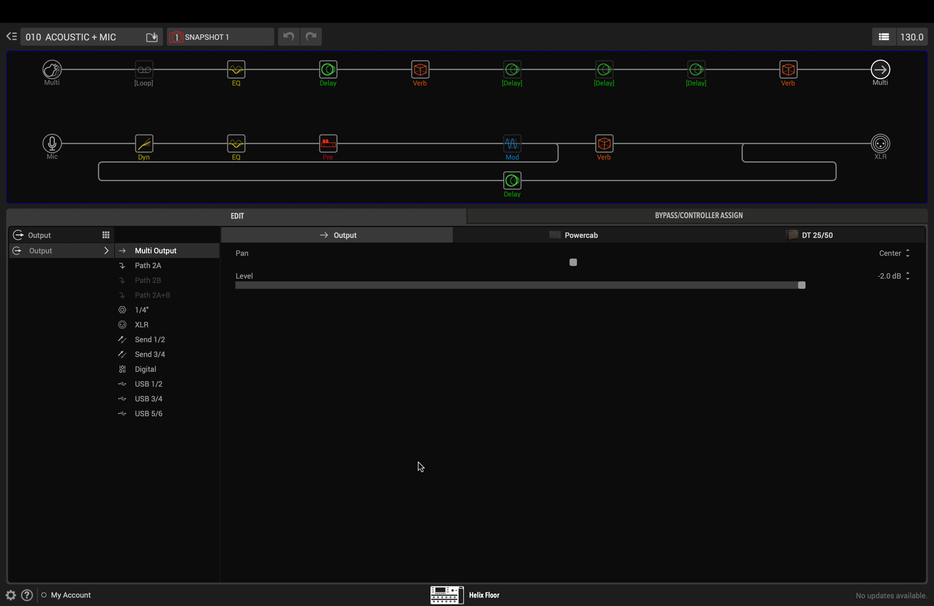
Task: Open the librarian back arrow icon
Action: [11, 36]
